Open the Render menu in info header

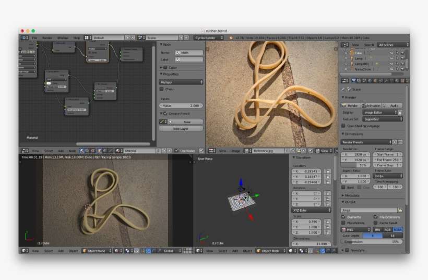47,38
